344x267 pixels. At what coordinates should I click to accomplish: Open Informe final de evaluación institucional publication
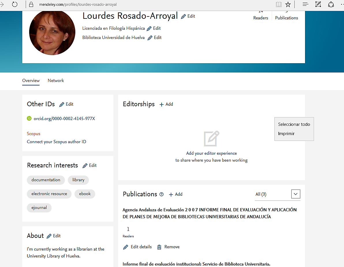tap(196, 264)
